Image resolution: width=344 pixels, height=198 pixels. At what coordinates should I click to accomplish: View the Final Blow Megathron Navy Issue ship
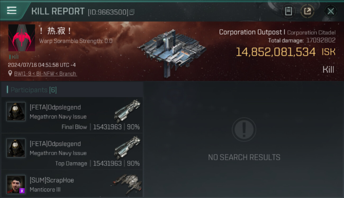click(x=128, y=111)
